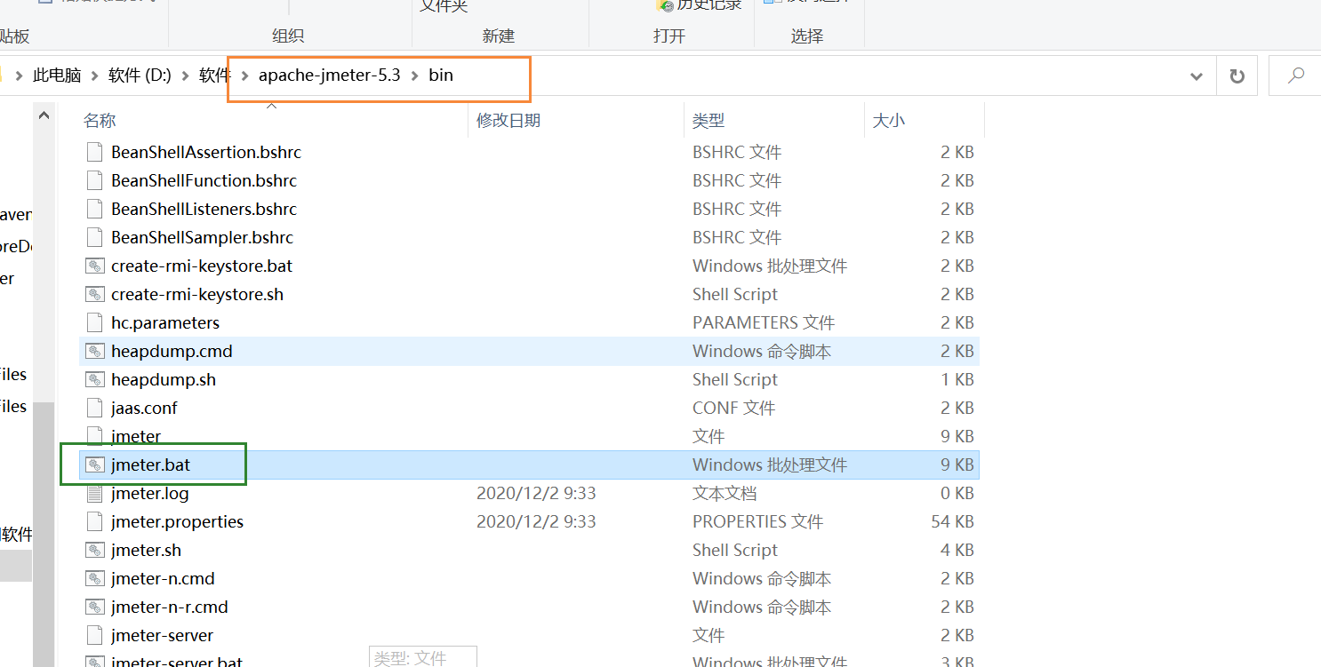
Task: Click the gear icon of heapdump.cmd
Action: click(95, 351)
